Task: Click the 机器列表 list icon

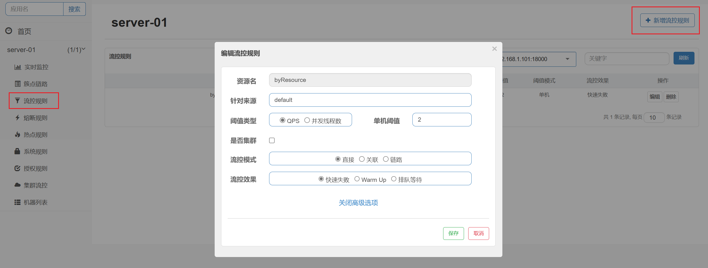Action: point(17,202)
